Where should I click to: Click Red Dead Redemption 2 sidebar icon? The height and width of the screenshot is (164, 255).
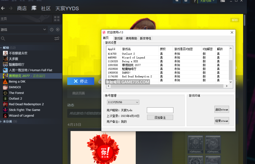[5, 104]
